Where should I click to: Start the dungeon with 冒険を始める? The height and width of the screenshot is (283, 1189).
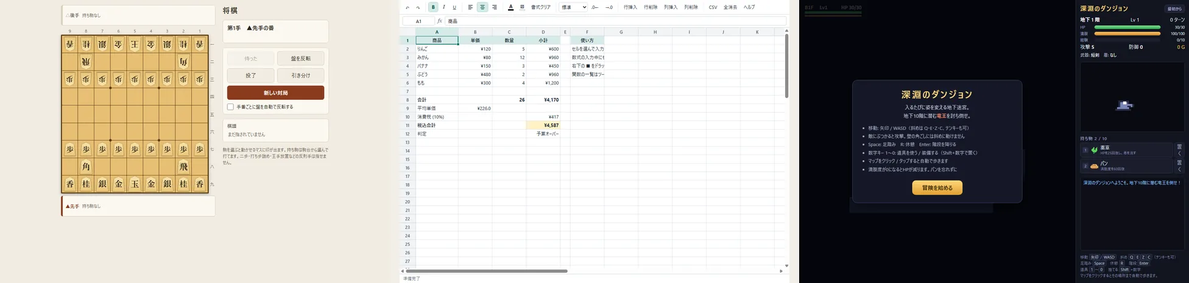point(937,188)
